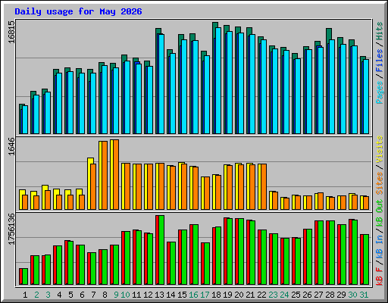Click green day label 17 on the x-axis
388x303 pixels.
(205, 295)
